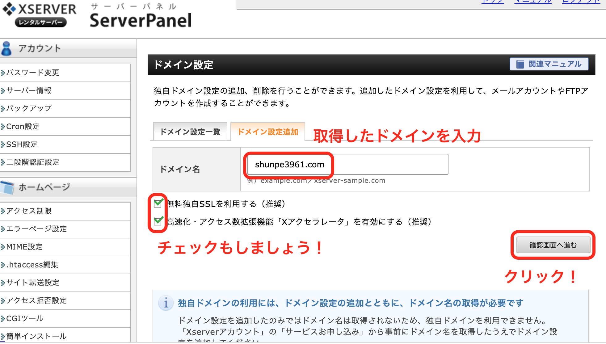Toggle the 無料独自SSL checkbox
The height and width of the screenshot is (344, 606).
tap(158, 203)
